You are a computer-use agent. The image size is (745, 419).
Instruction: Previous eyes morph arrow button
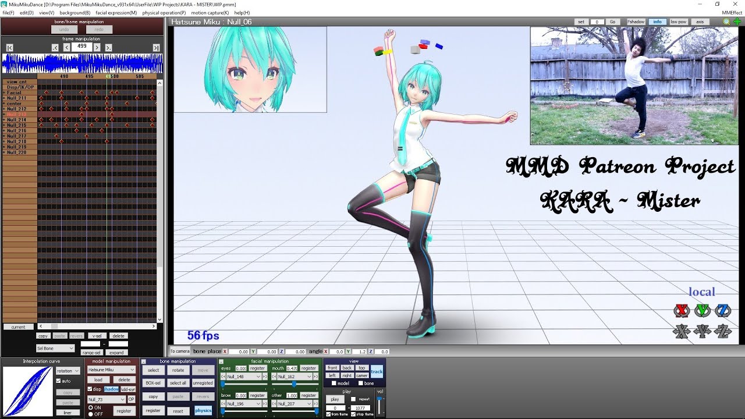coord(223,377)
